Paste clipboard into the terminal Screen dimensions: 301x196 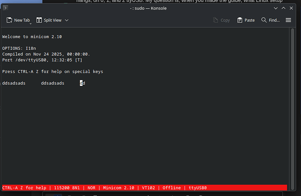pyautogui.click(x=246, y=20)
